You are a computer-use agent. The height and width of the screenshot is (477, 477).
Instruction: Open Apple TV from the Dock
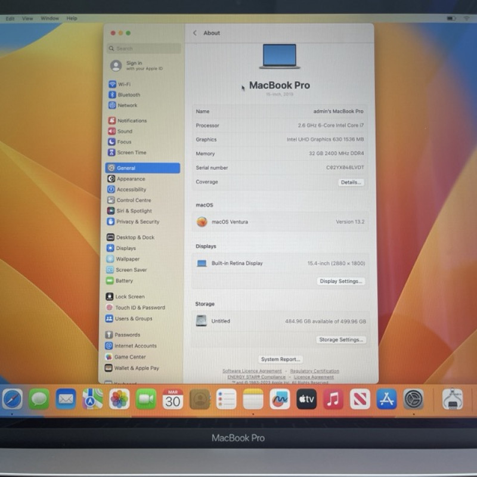click(306, 399)
